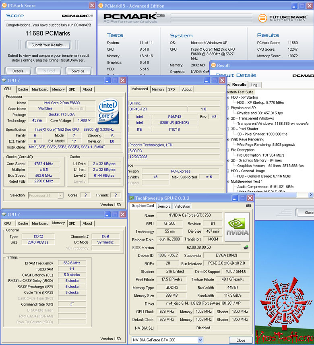Click the Code Name value Wolfdale
This screenshot has width=314, height=345.
pos(45,108)
